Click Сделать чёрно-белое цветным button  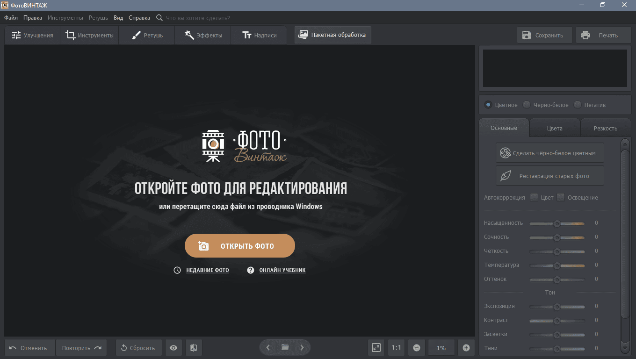[550, 152]
